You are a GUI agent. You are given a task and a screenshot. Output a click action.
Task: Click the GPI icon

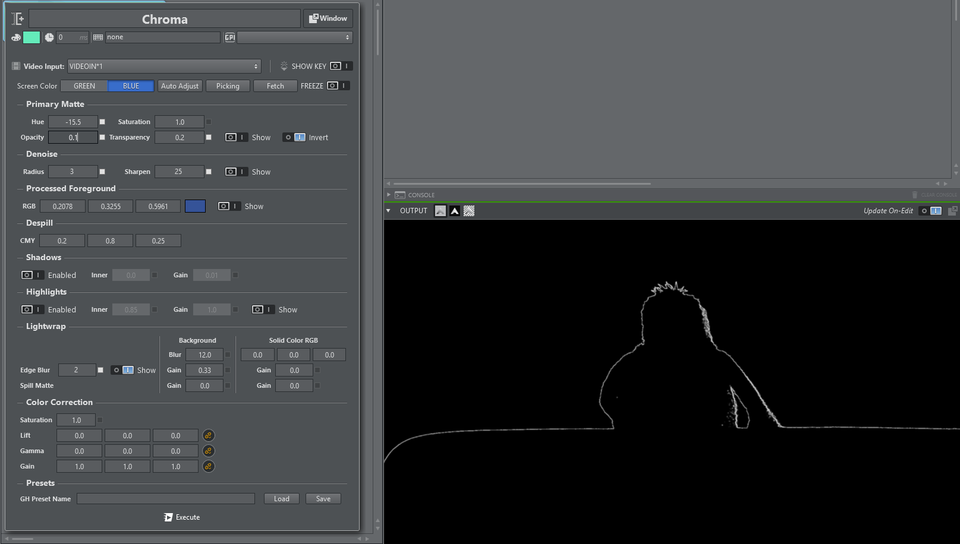[230, 37]
